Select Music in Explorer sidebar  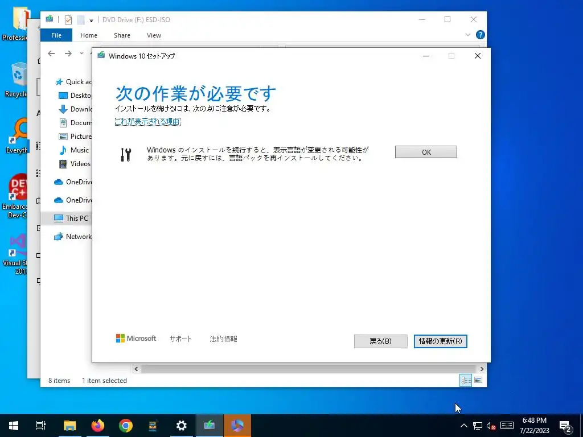click(x=74, y=150)
